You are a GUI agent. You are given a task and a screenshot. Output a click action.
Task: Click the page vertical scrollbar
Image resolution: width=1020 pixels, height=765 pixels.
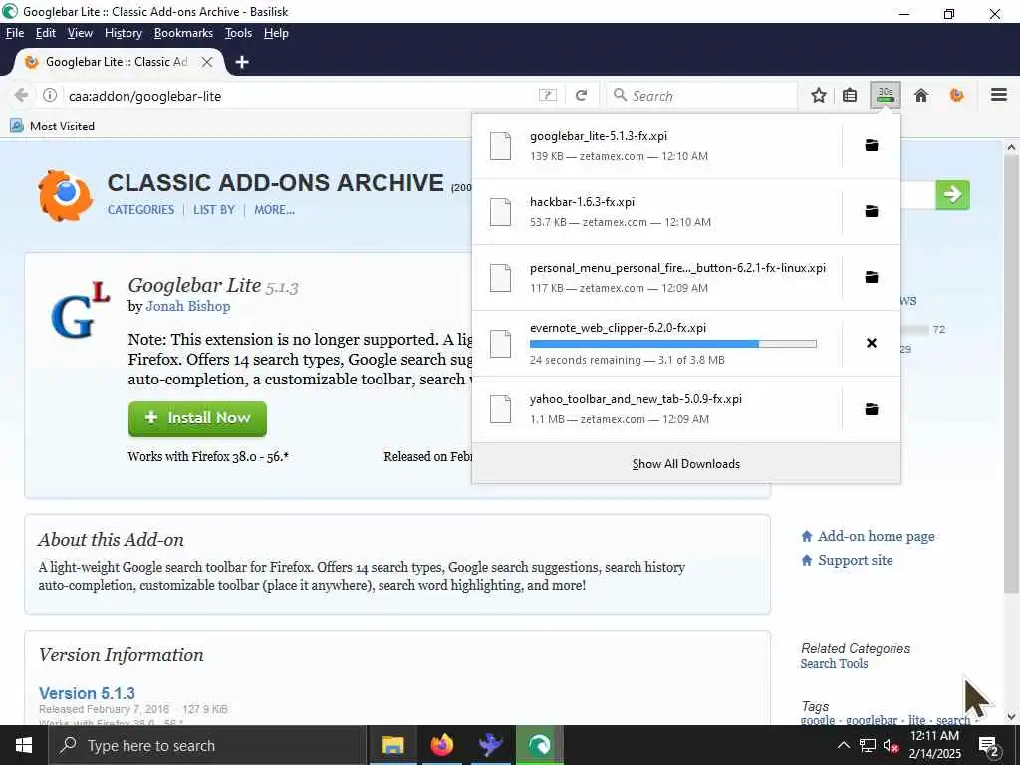[1010, 375]
